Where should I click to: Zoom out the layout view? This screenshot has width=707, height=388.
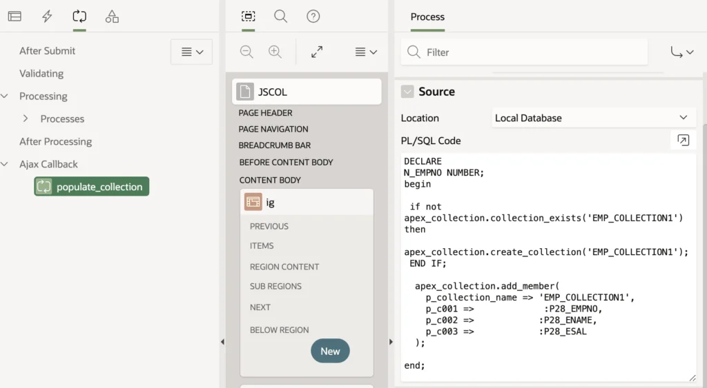point(246,52)
